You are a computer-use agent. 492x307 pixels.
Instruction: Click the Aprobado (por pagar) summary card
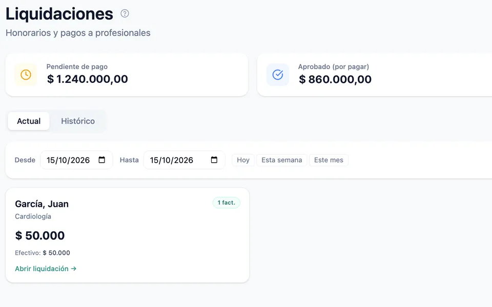click(375, 75)
